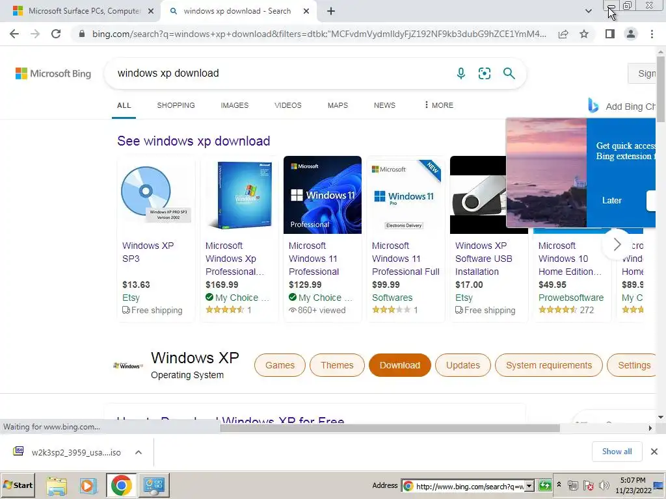Image resolution: width=666 pixels, height=499 pixels.
Task: Launch Windows Media Player from taskbar
Action: (88, 485)
